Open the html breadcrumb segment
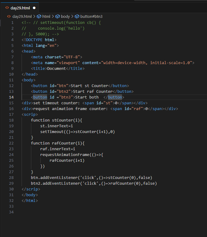 (x=46, y=16)
